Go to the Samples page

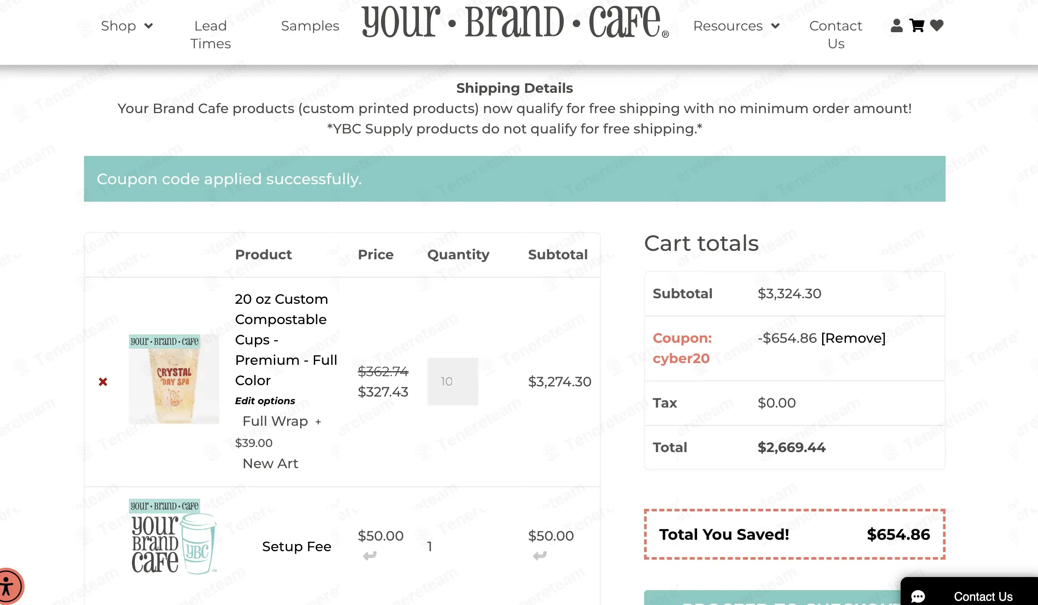pos(310,26)
